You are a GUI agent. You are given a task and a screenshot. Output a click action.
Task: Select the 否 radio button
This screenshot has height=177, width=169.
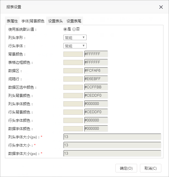pos(74,29)
